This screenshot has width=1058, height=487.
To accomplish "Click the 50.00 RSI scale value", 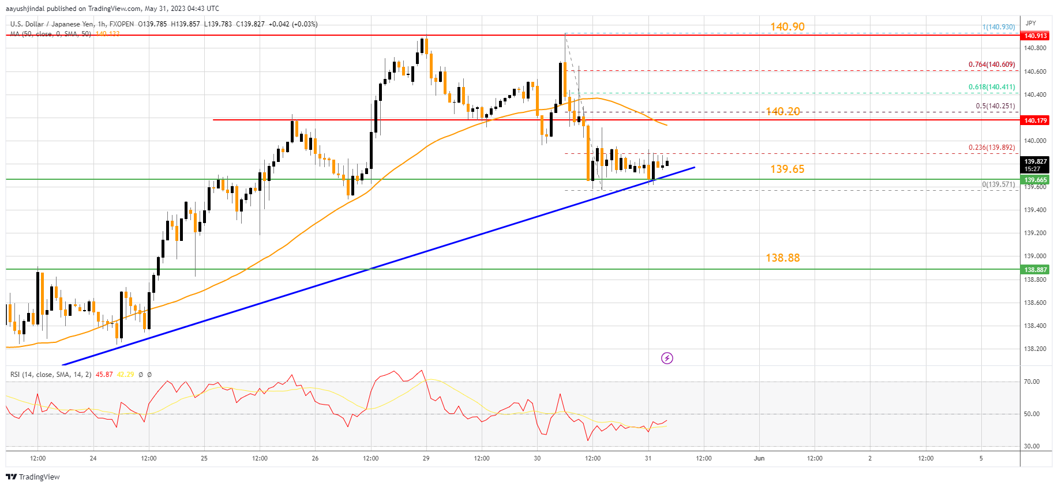I will [x=1031, y=414].
